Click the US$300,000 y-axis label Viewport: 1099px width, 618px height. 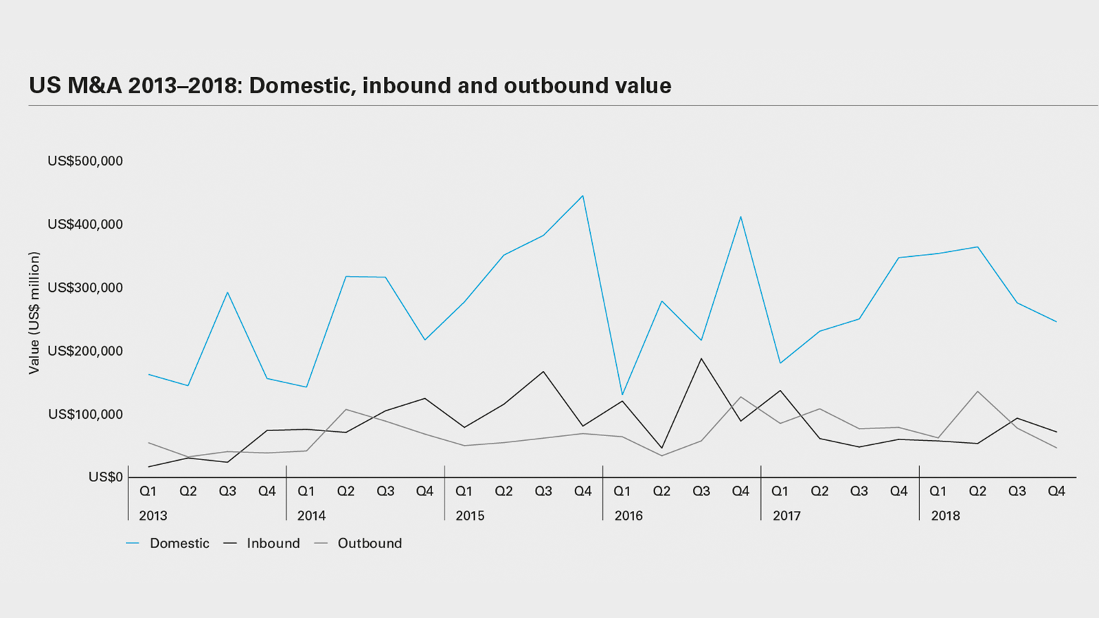pyautogui.click(x=85, y=288)
